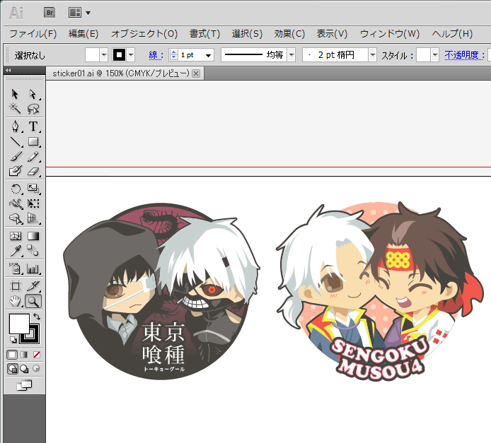Choose the Mesh tool
This screenshot has height=443, width=491.
[x=16, y=236]
